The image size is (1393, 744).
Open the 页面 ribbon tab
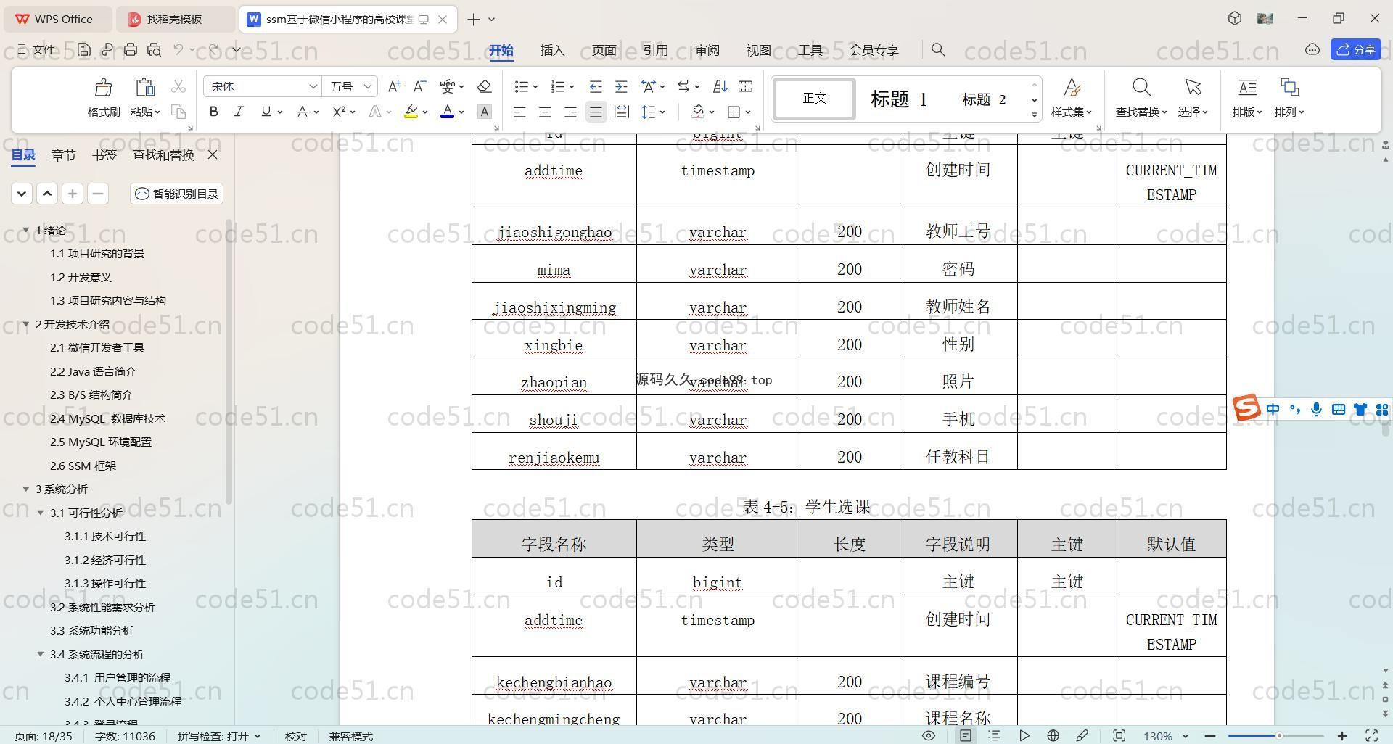coord(604,50)
